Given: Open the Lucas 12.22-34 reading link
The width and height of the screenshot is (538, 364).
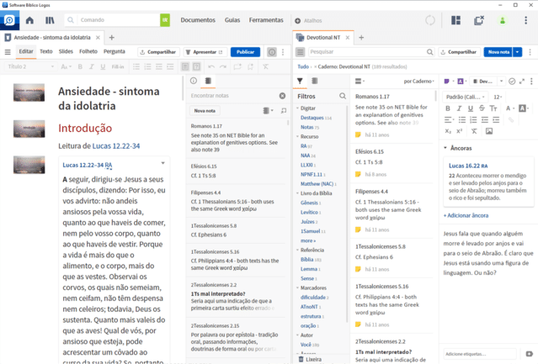Looking at the screenshot, I should pyautogui.click(x=116, y=146).
